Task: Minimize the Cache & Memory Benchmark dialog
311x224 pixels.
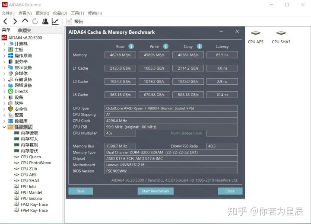Action: pos(221,32)
